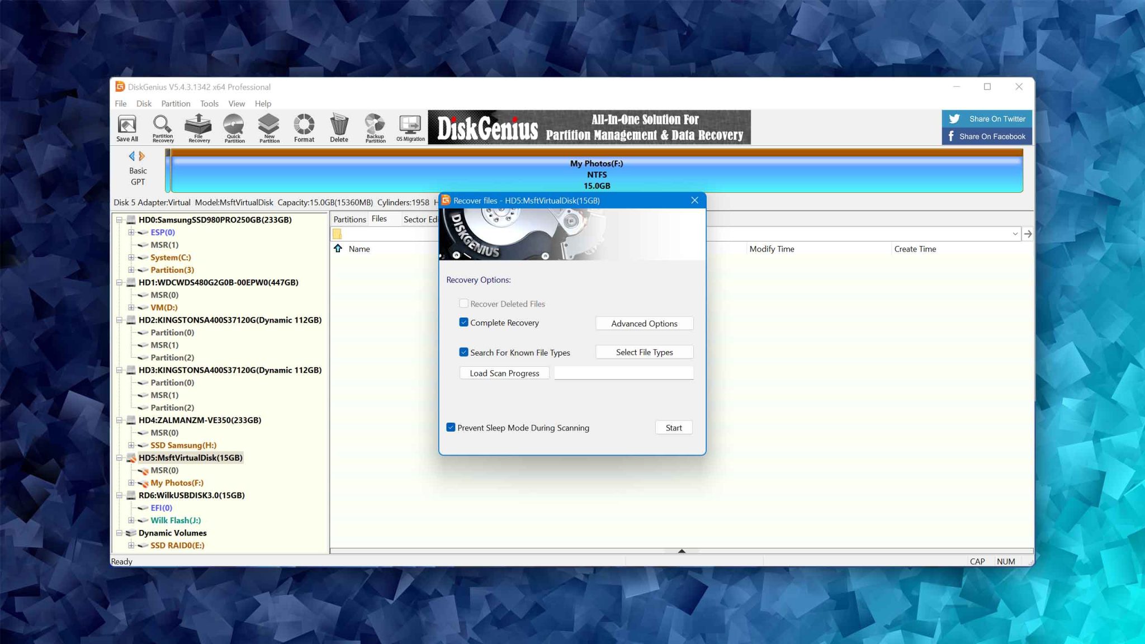1145x644 pixels.
Task: Open the OS Migration tool
Action: tap(410, 128)
